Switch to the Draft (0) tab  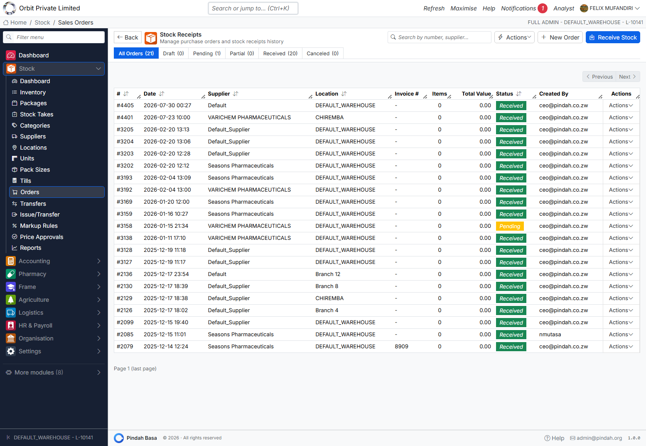(173, 53)
